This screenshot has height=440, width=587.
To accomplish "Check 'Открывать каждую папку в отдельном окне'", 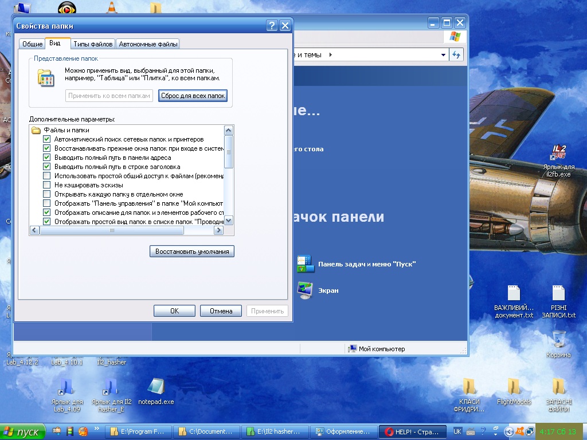I will click(47, 194).
